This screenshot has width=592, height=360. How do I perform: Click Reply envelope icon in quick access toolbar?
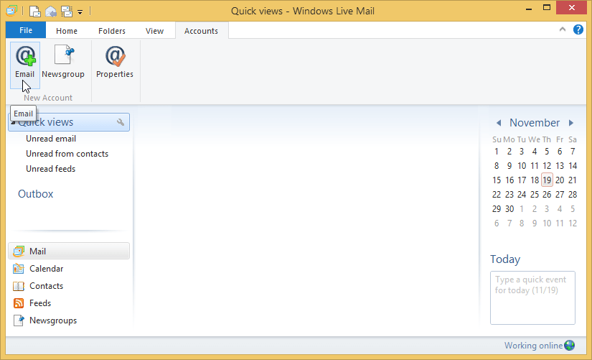click(51, 11)
